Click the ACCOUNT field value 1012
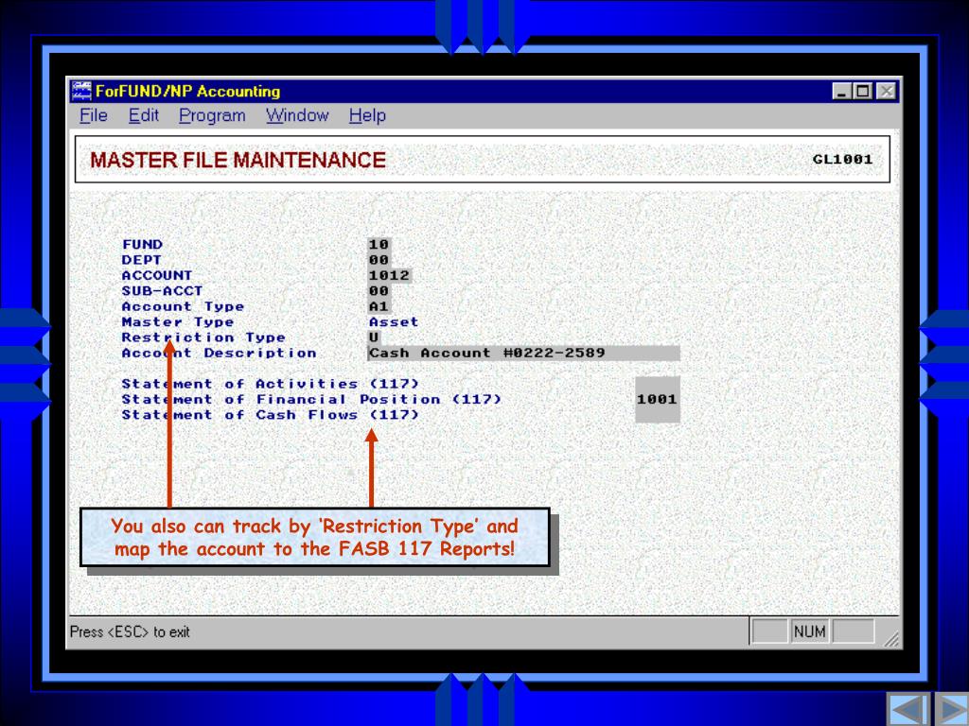The image size is (969, 726). point(389,275)
